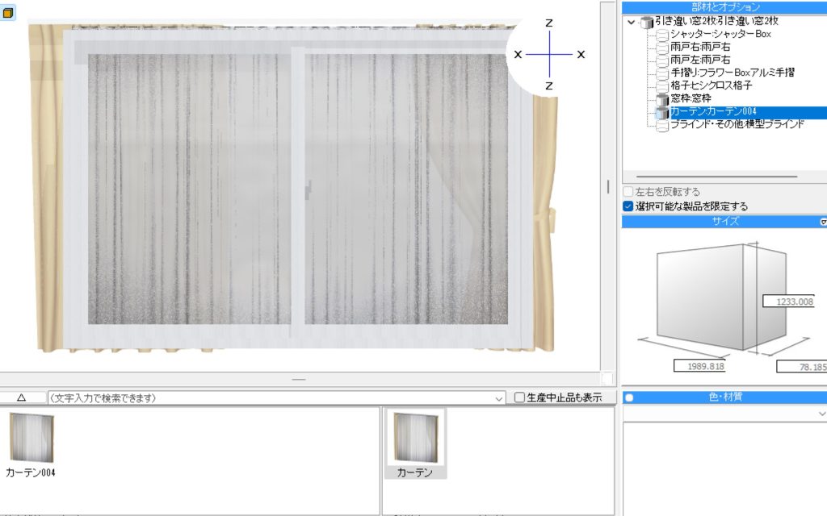Open the 色・材質 dropdown list
The image size is (827, 516).
coord(821,414)
